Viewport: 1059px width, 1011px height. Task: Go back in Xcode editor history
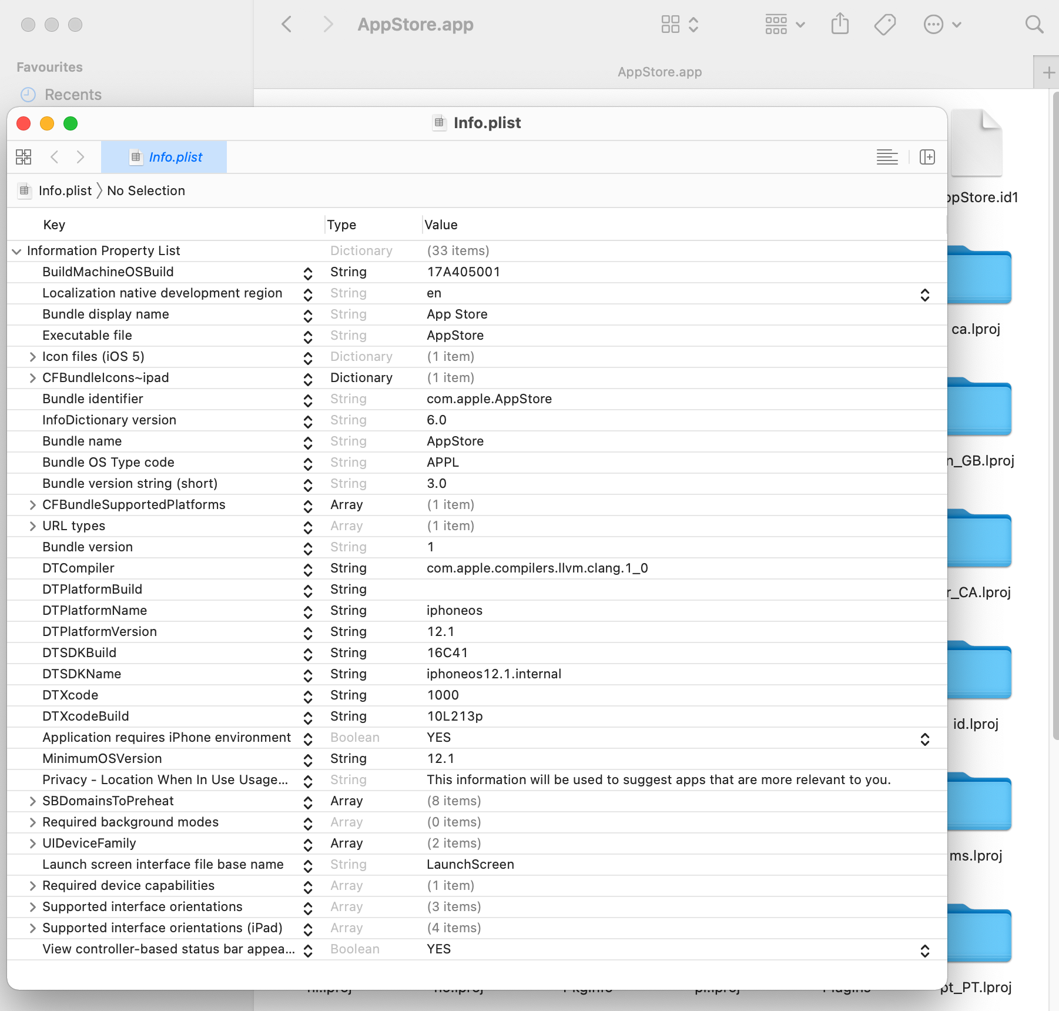(55, 157)
